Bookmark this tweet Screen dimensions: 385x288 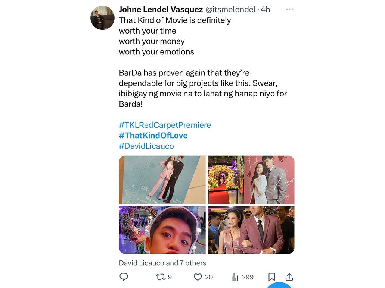point(272,277)
